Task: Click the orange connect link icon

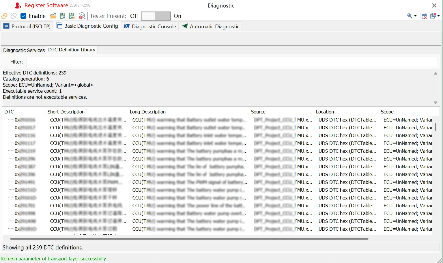Action: [4, 16]
